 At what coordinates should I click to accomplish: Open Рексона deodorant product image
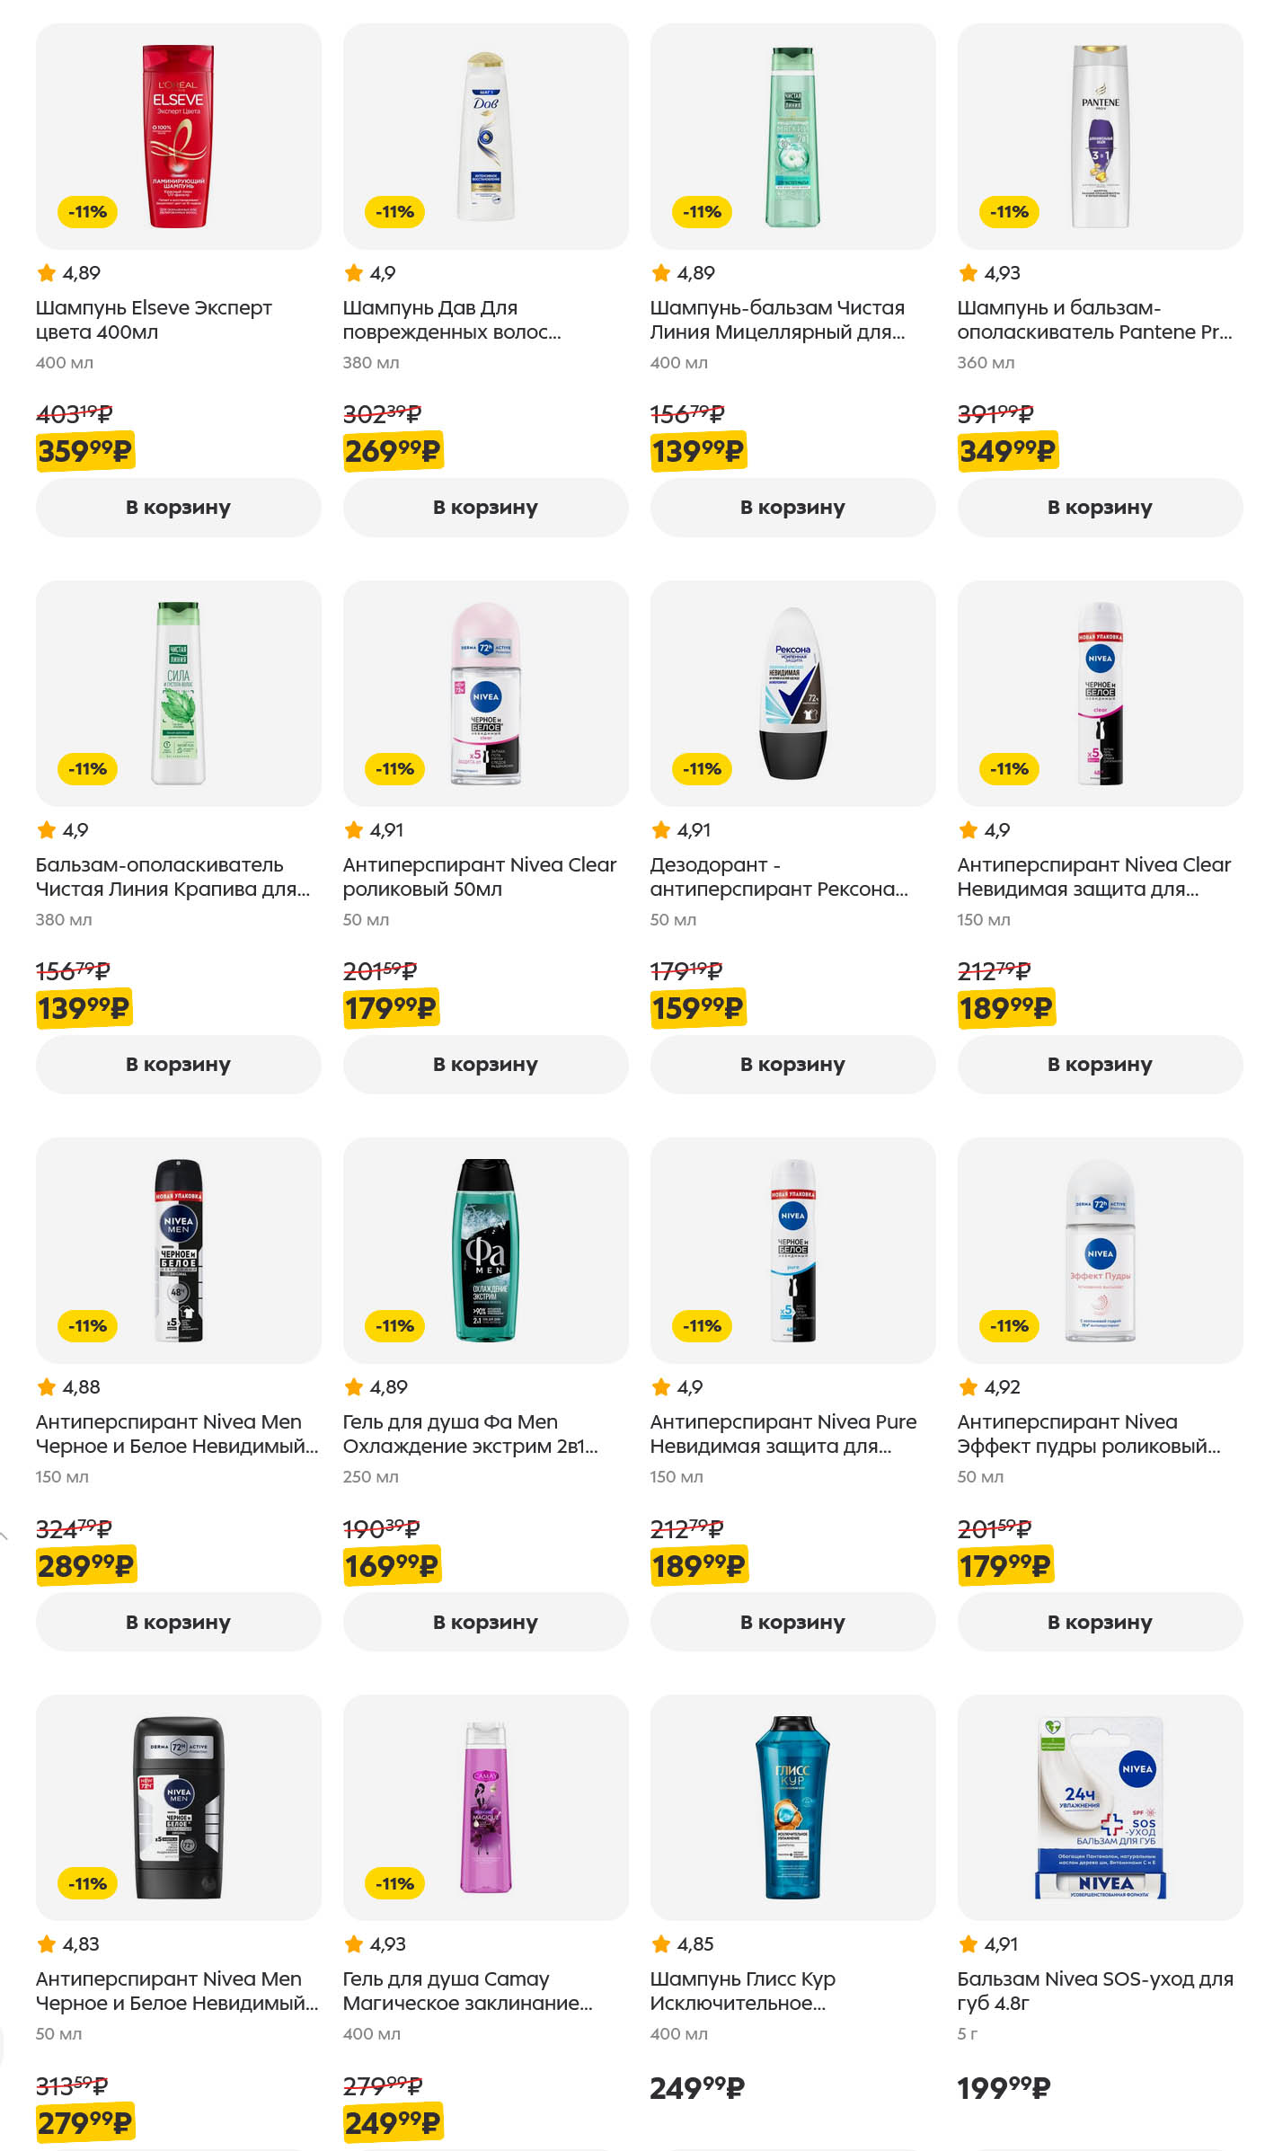click(x=792, y=694)
